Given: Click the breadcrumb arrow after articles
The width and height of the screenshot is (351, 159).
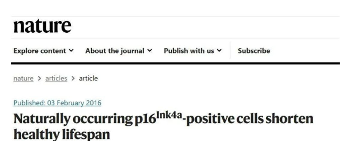Looking at the screenshot, I should coord(73,78).
